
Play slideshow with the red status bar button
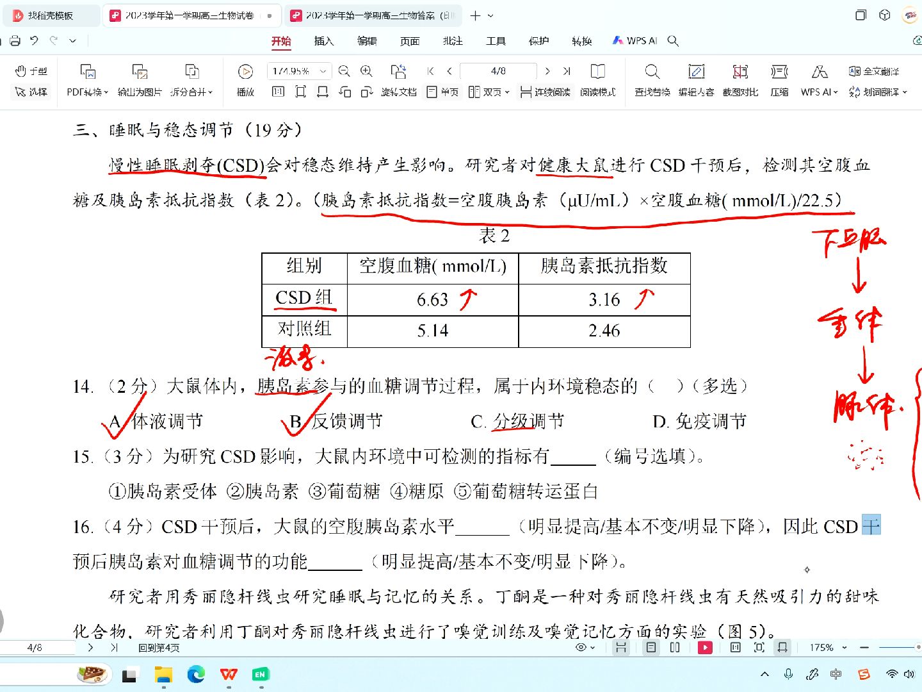[705, 648]
